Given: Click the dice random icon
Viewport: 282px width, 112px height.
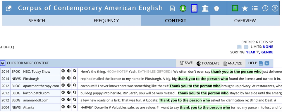Looking at the screenshot, I should tap(216, 9).
